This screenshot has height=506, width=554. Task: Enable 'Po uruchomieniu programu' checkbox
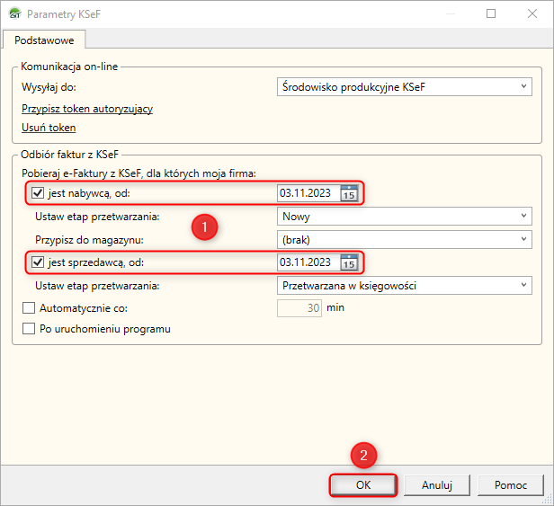click(x=29, y=328)
